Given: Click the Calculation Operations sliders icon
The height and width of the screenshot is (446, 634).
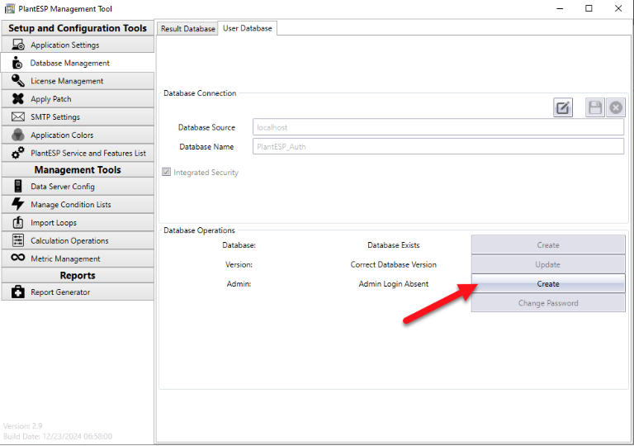Looking at the screenshot, I should 18,240.
